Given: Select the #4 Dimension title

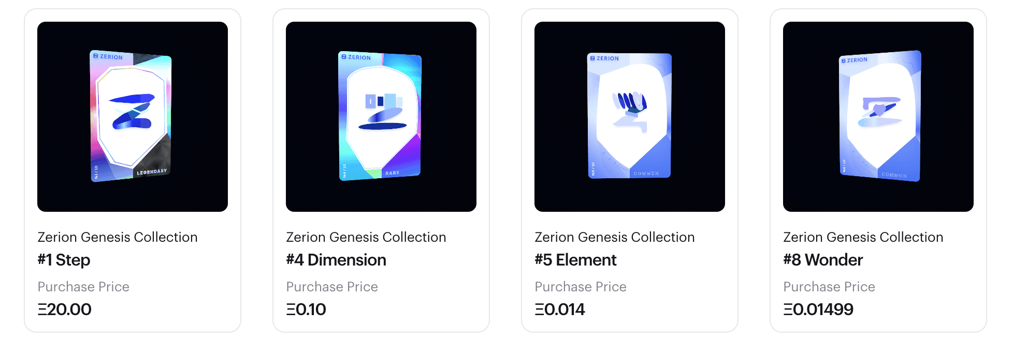Looking at the screenshot, I should coord(336,260).
